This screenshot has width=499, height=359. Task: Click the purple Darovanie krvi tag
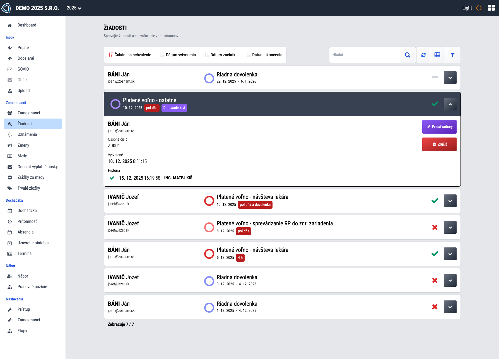click(174, 108)
